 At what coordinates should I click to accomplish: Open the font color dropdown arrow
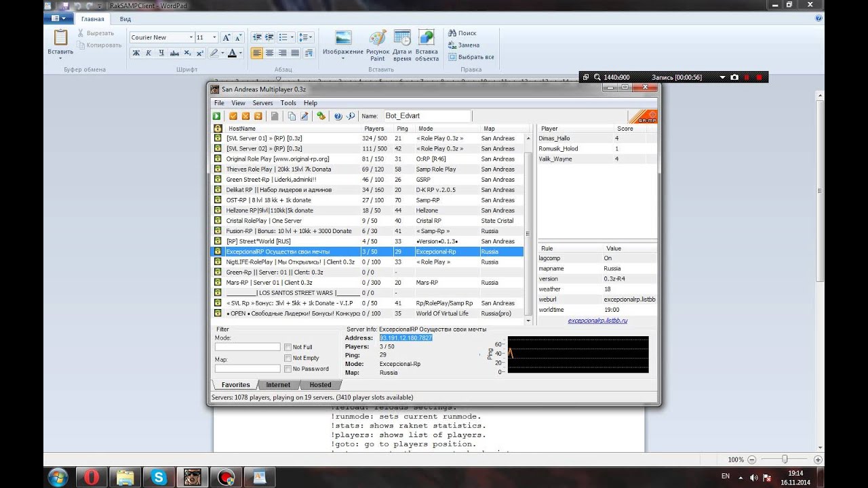[x=241, y=53]
